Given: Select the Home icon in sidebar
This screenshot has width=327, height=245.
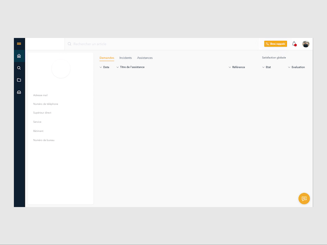Looking at the screenshot, I should click(x=19, y=56).
